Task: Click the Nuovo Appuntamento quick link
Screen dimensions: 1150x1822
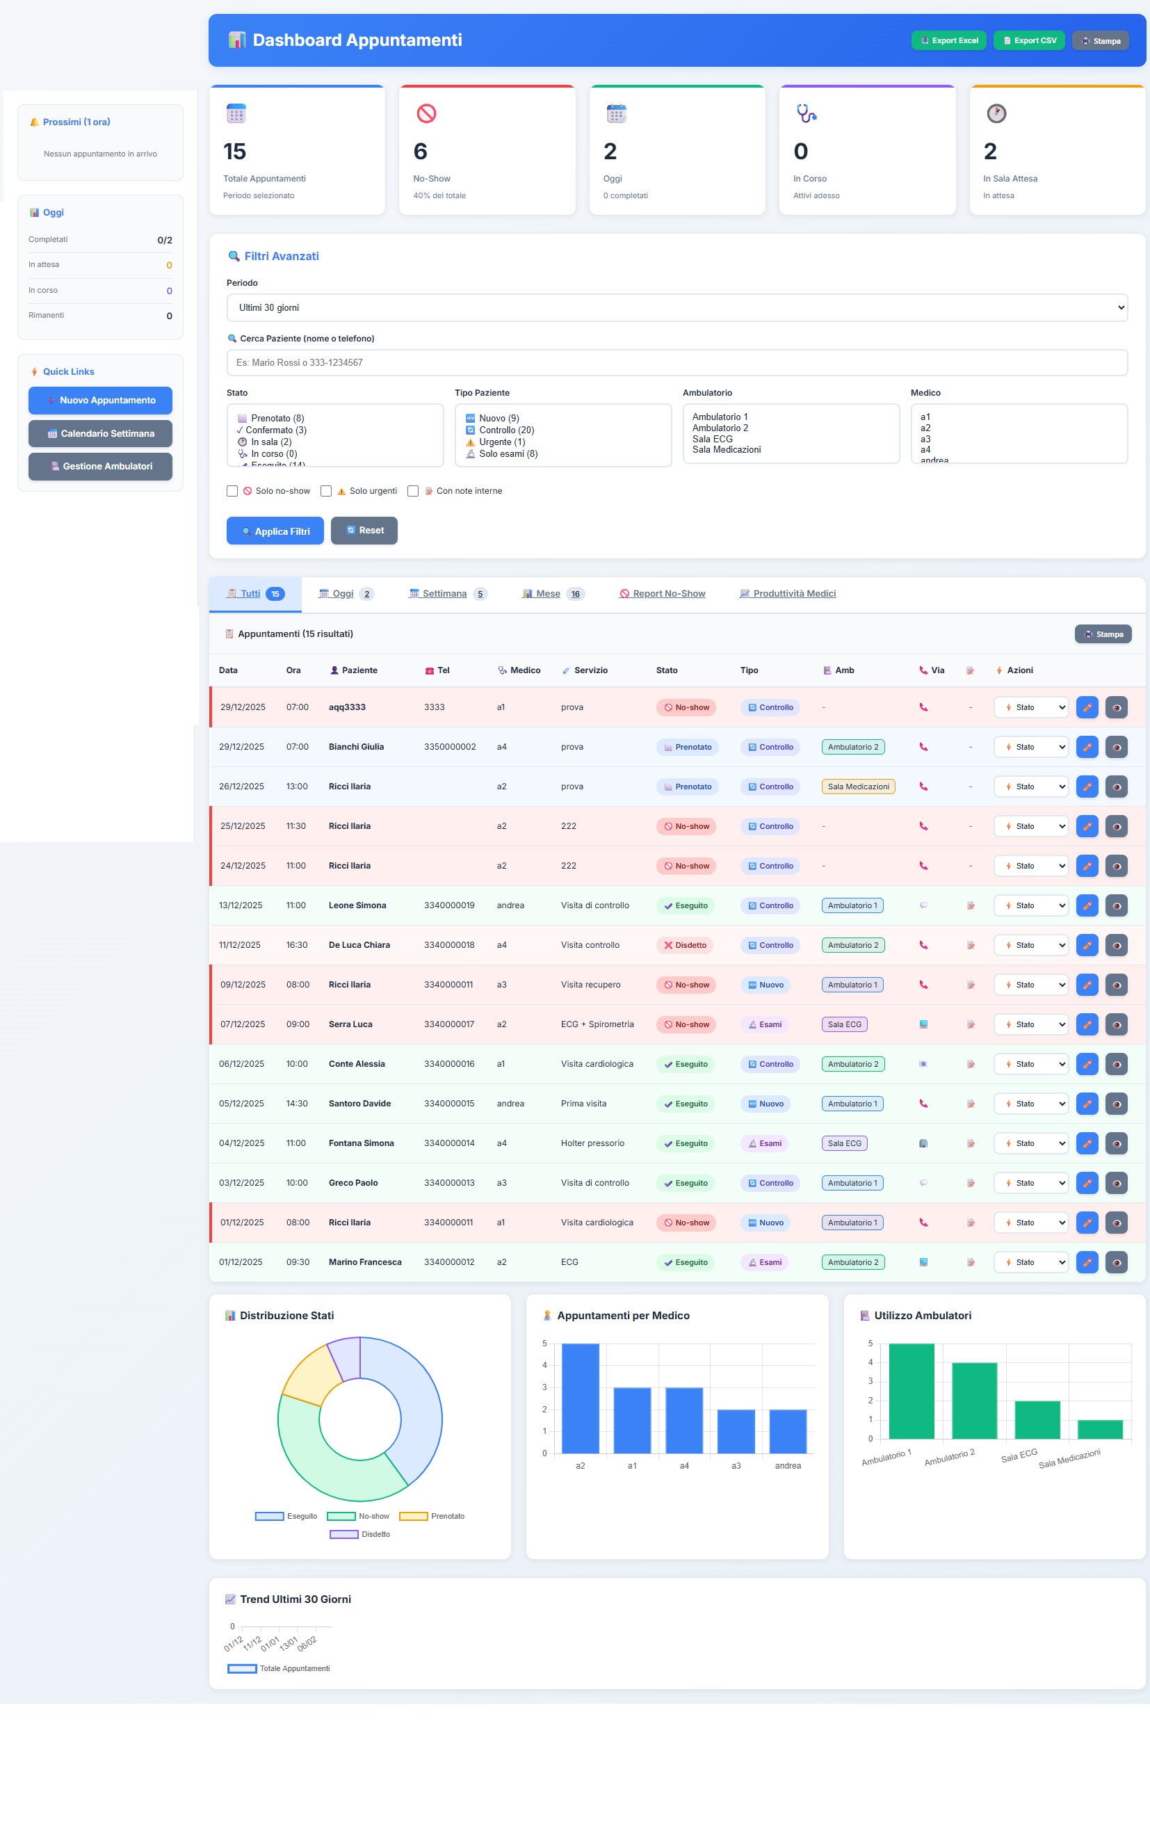Action: 100,399
